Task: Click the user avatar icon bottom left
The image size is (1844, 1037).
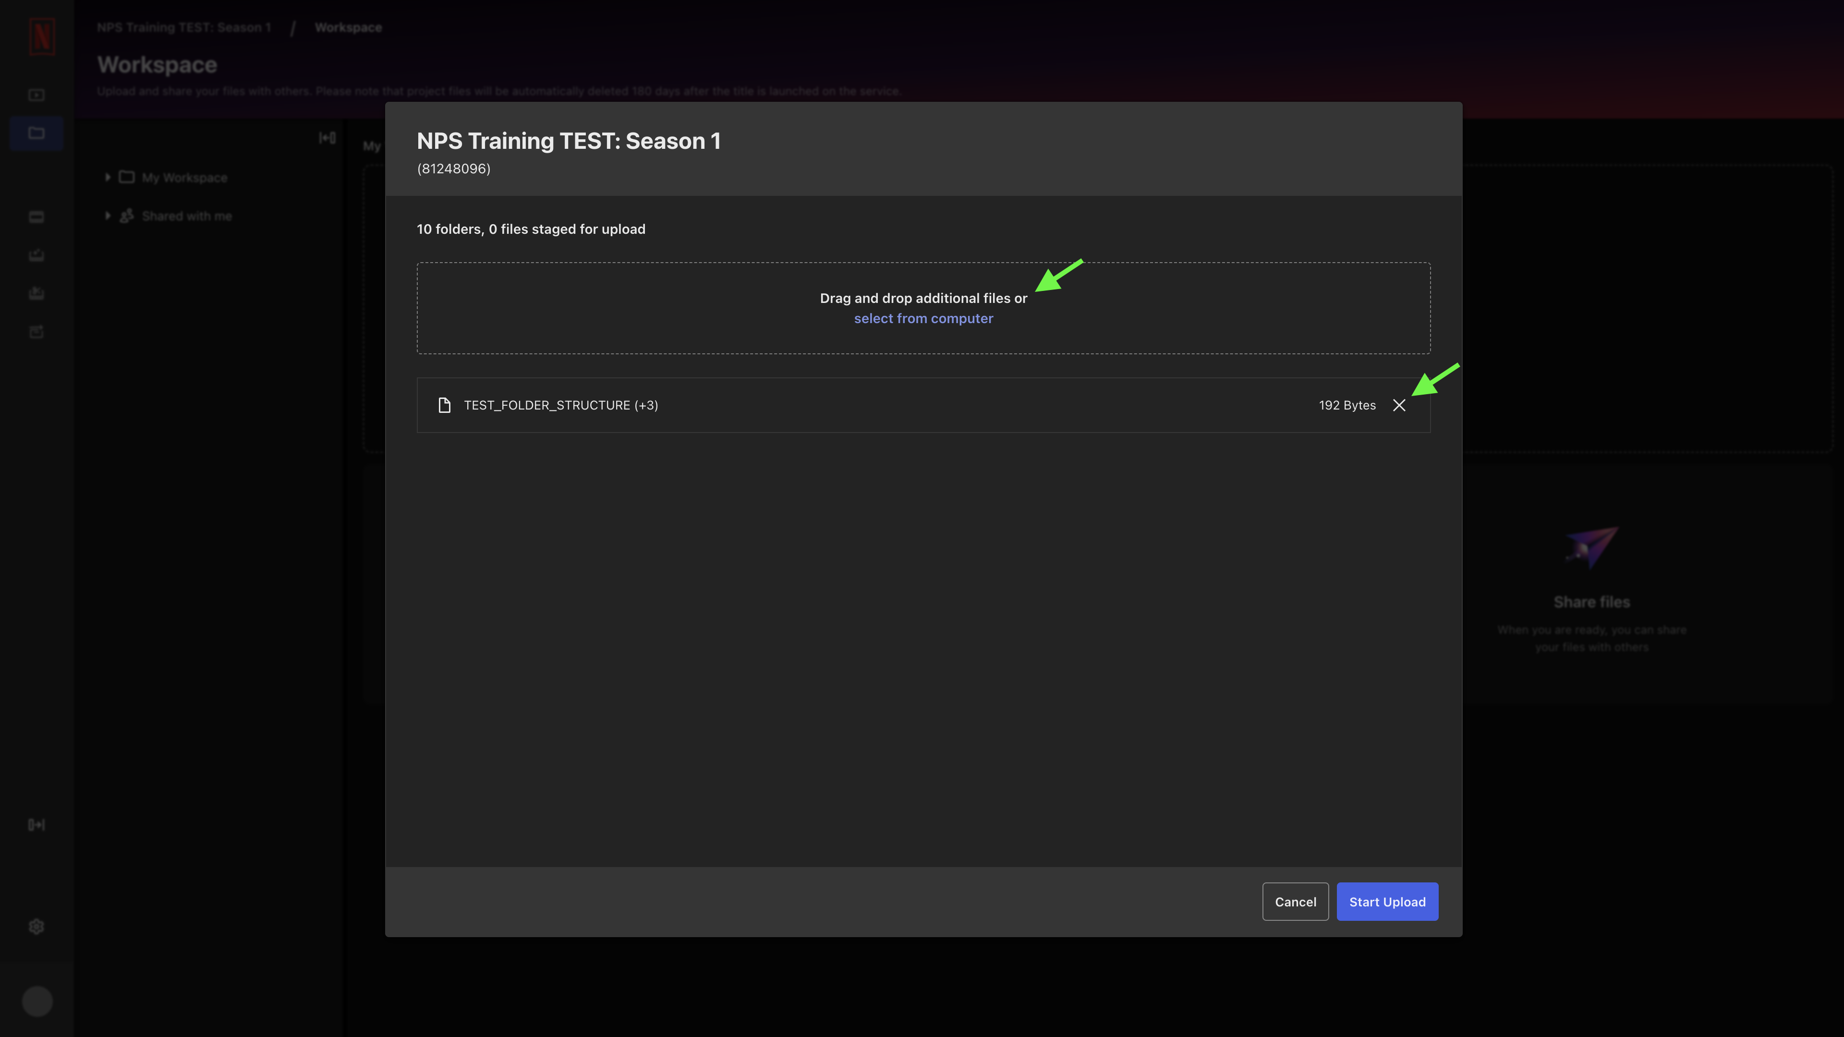Action: click(x=36, y=1001)
